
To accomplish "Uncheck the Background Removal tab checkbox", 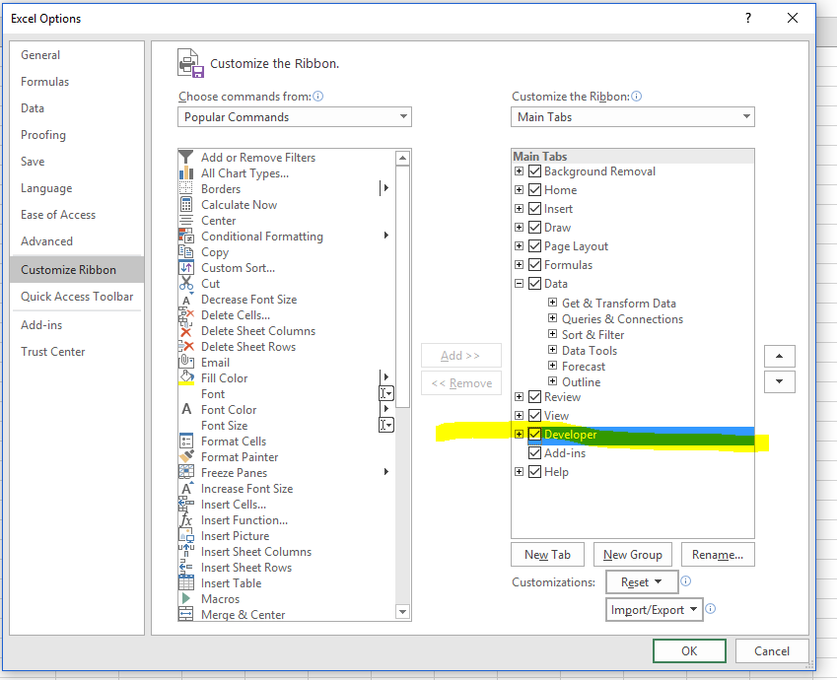I will point(535,171).
